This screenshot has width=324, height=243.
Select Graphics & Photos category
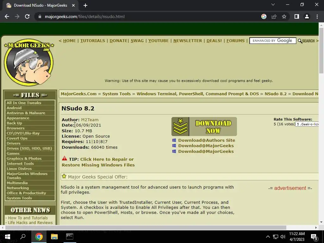tap(24, 159)
